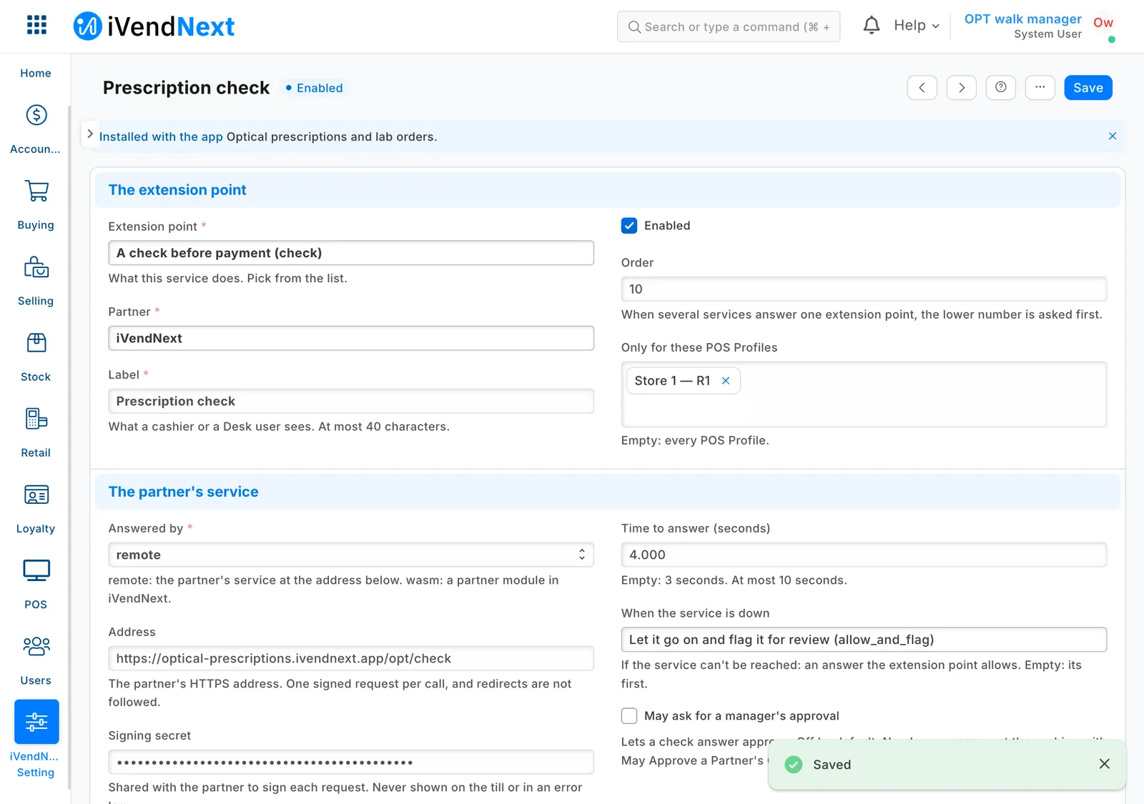Open the Selling module
This screenshot has width=1144, height=804.
[36, 281]
